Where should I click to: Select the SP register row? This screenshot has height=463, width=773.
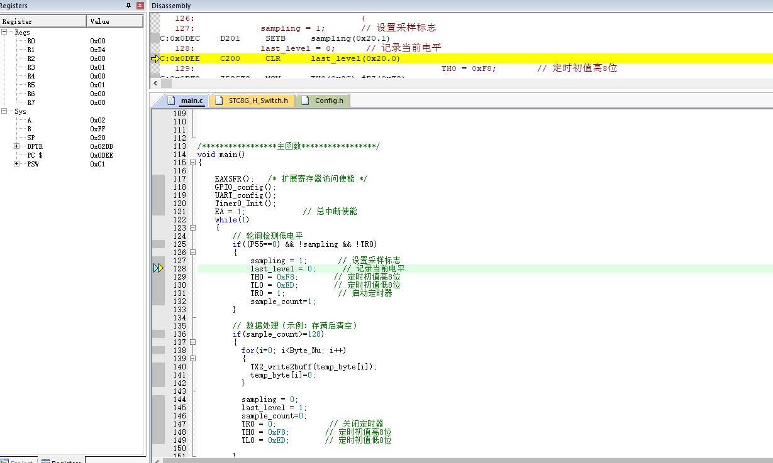click(x=72, y=138)
